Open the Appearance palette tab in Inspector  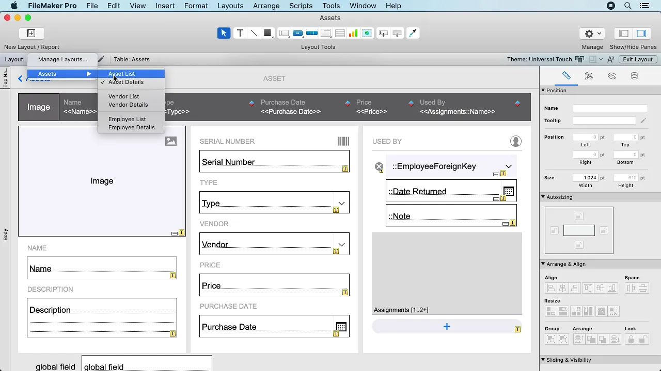[612, 76]
